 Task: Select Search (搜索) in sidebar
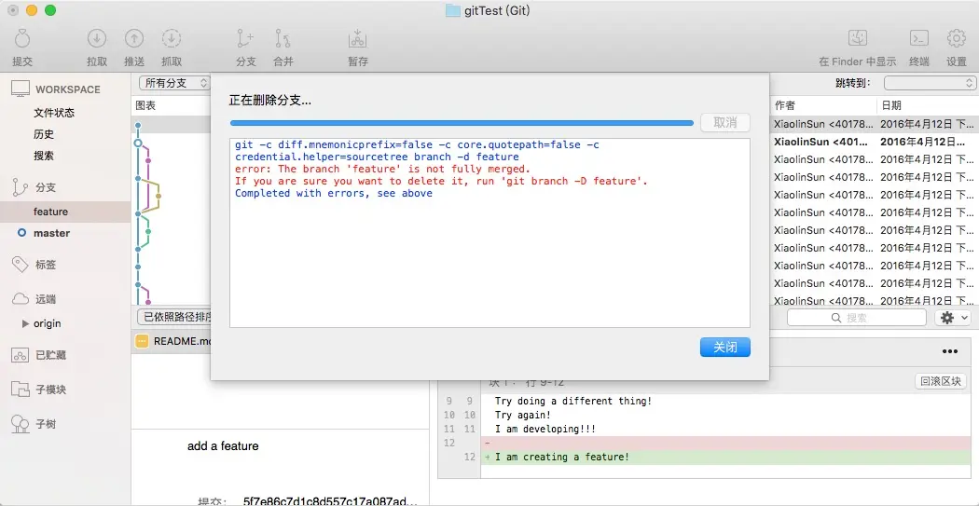(x=44, y=156)
